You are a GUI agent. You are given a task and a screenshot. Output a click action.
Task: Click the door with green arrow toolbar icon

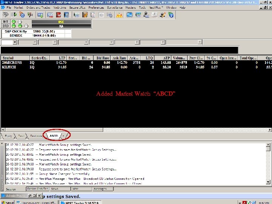14,15
